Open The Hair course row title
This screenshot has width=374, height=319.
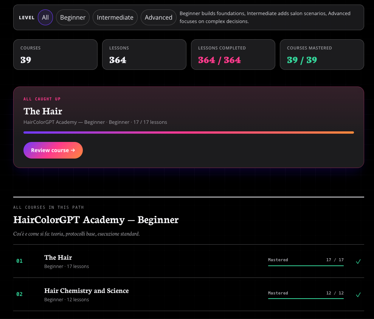[x=58, y=257]
